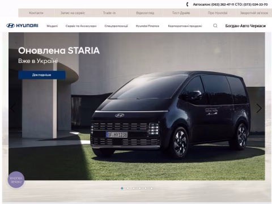Go to next slide arrow
The width and height of the screenshot is (272, 204).
tap(259, 108)
